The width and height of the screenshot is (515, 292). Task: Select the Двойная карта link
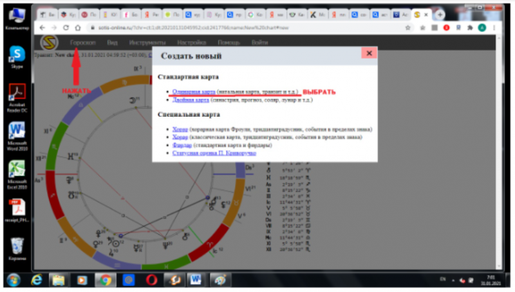[191, 100]
